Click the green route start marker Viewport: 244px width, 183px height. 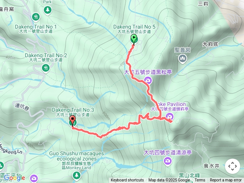134,39
